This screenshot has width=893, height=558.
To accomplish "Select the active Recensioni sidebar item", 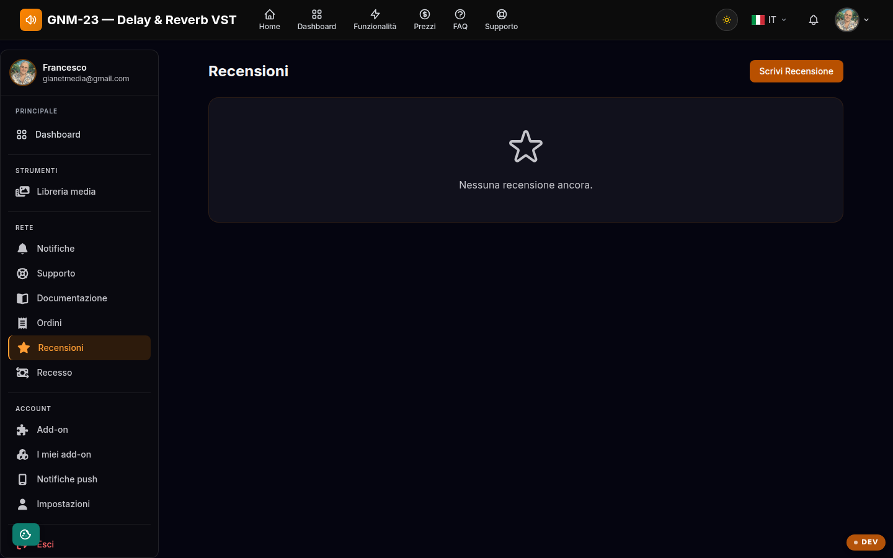I will [79, 348].
